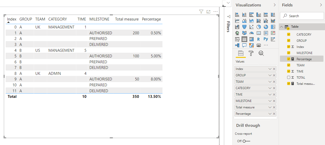This screenshot has width=325, height=145.
Task: Select the Card (123) visual
Action: pyautogui.click(x=258, y=33)
